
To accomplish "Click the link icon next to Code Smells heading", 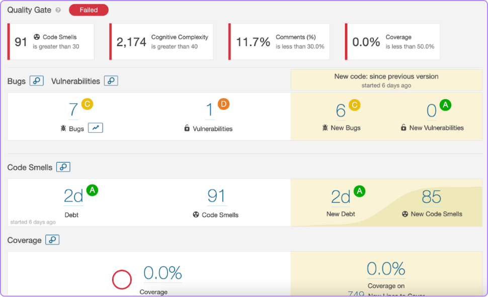I will coord(63,167).
